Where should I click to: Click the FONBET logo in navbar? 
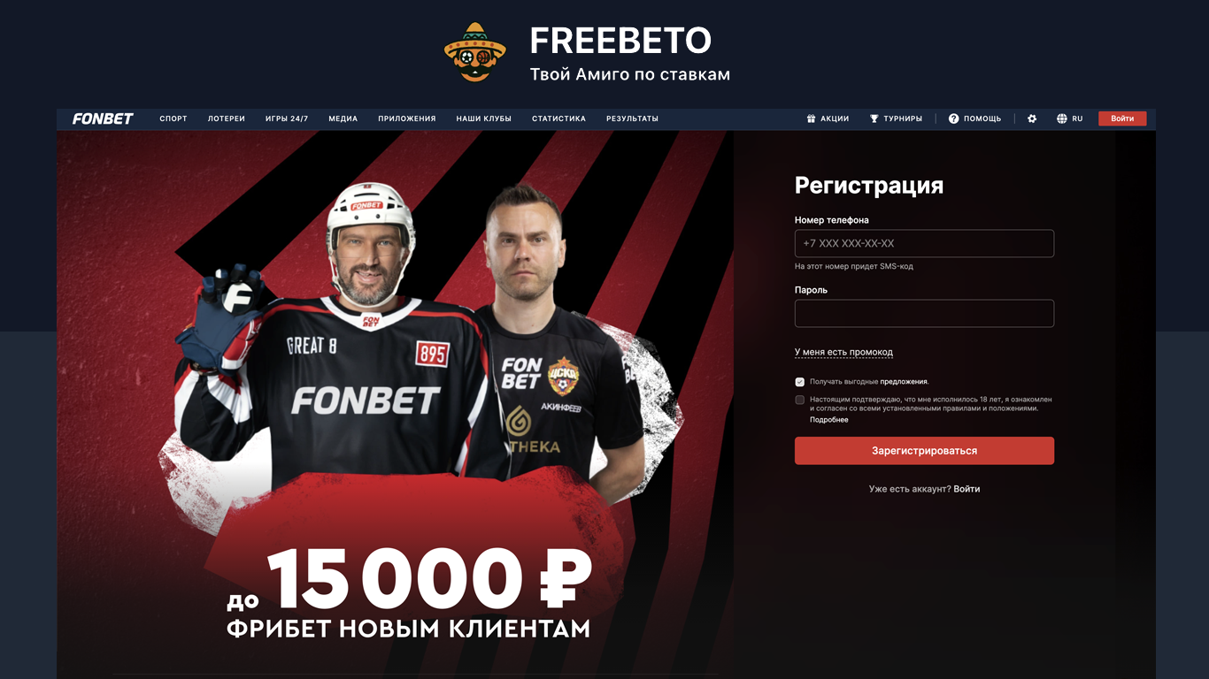(103, 118)
